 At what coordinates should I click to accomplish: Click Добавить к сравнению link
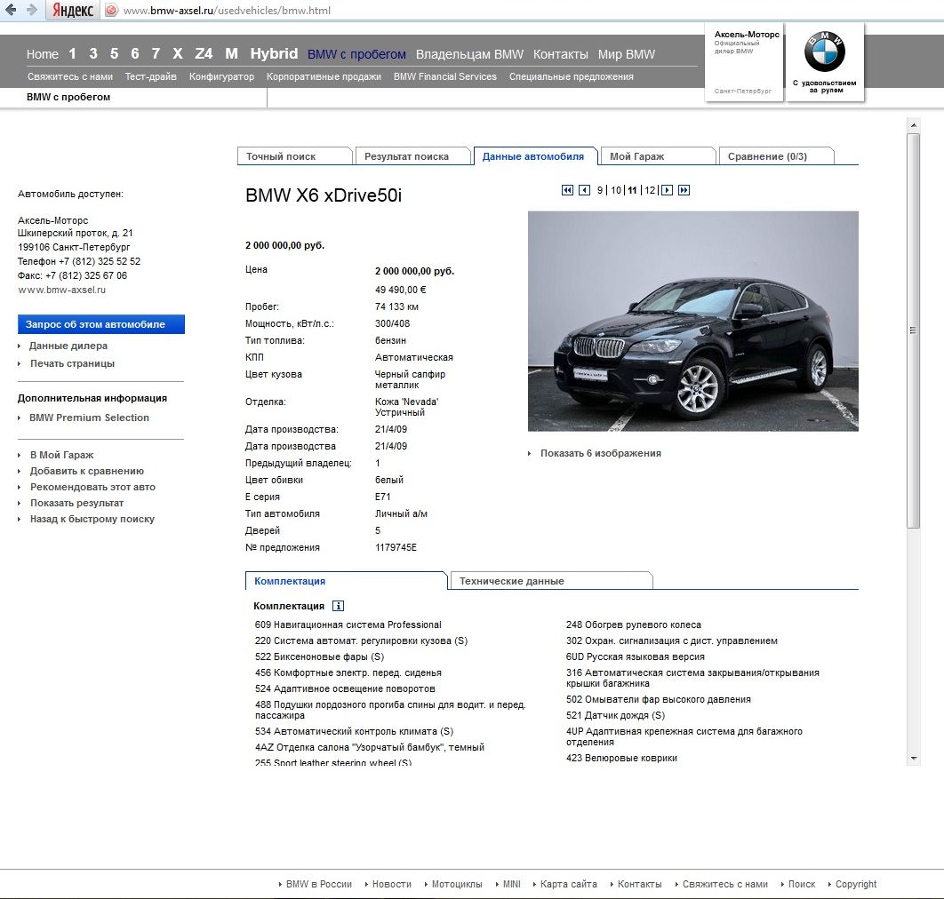pyautogui.click(x=87, y=471)
